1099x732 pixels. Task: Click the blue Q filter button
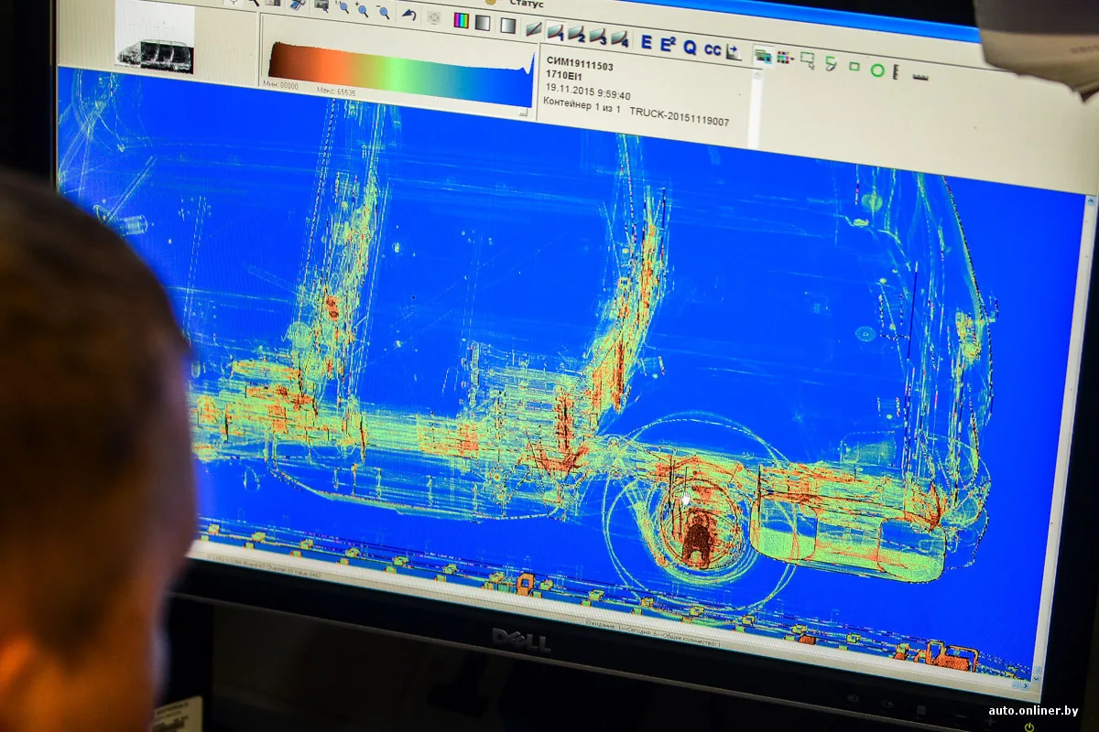click(690, 47)
